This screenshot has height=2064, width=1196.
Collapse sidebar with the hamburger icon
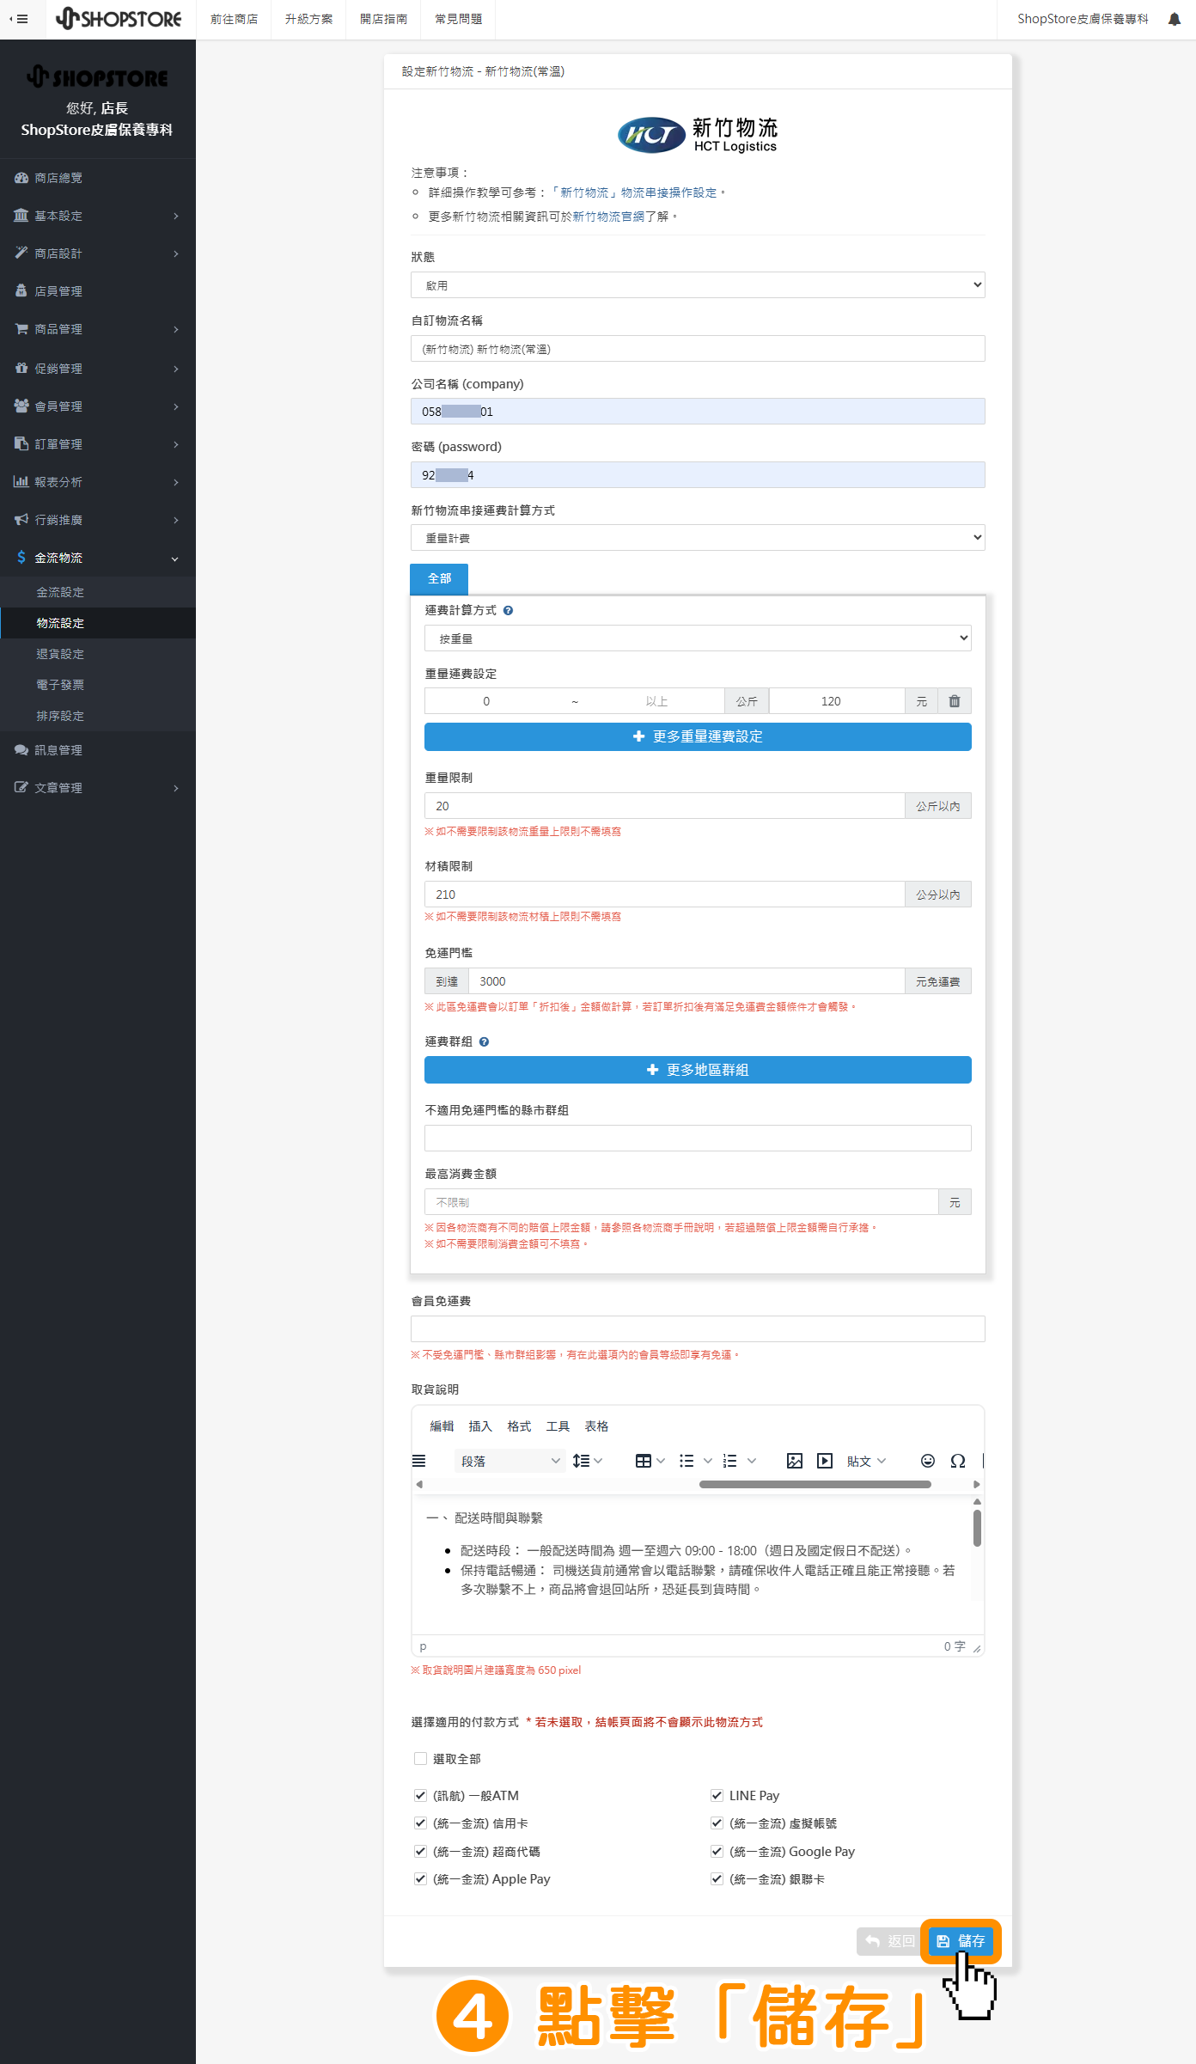coord(19,19)
